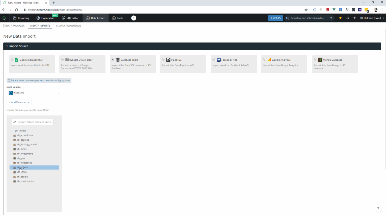This screenshot has width=386, height=215.
Task: Click the floating help button bottom right
Action: tap(378, 208)
